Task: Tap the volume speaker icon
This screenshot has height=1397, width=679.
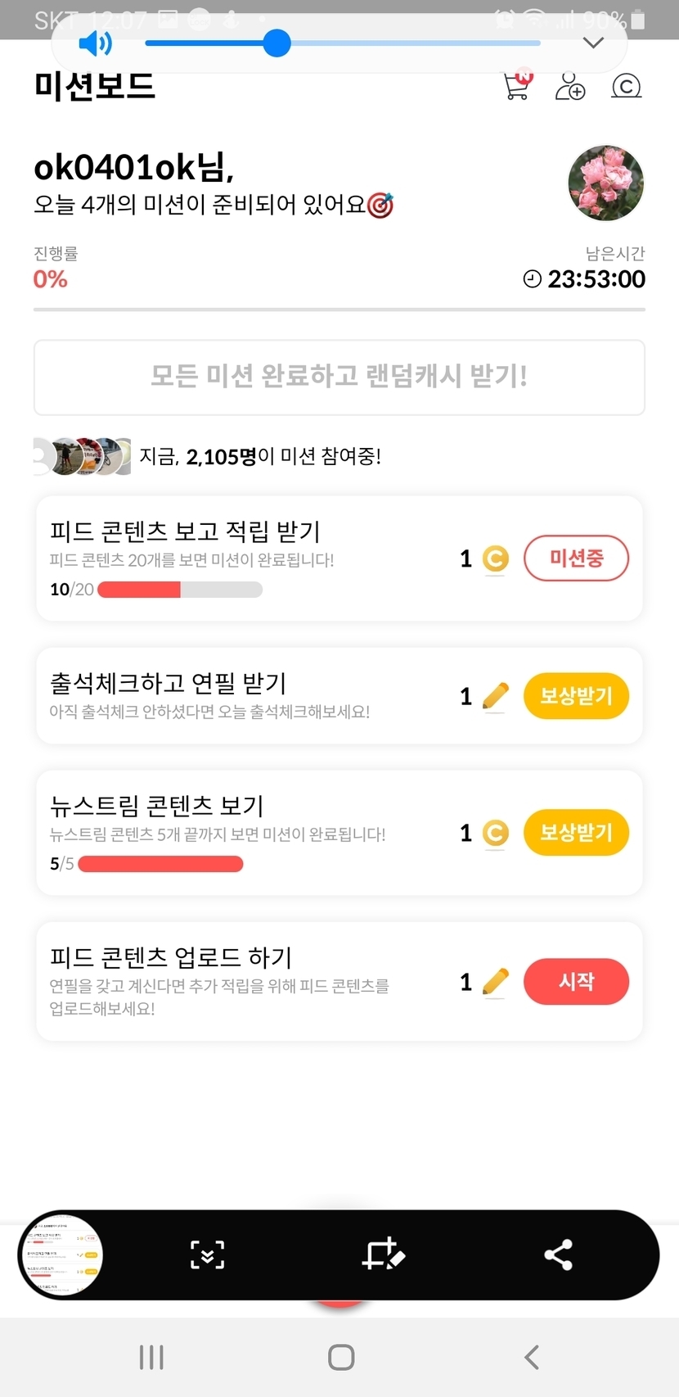Action: pos(95,43)
